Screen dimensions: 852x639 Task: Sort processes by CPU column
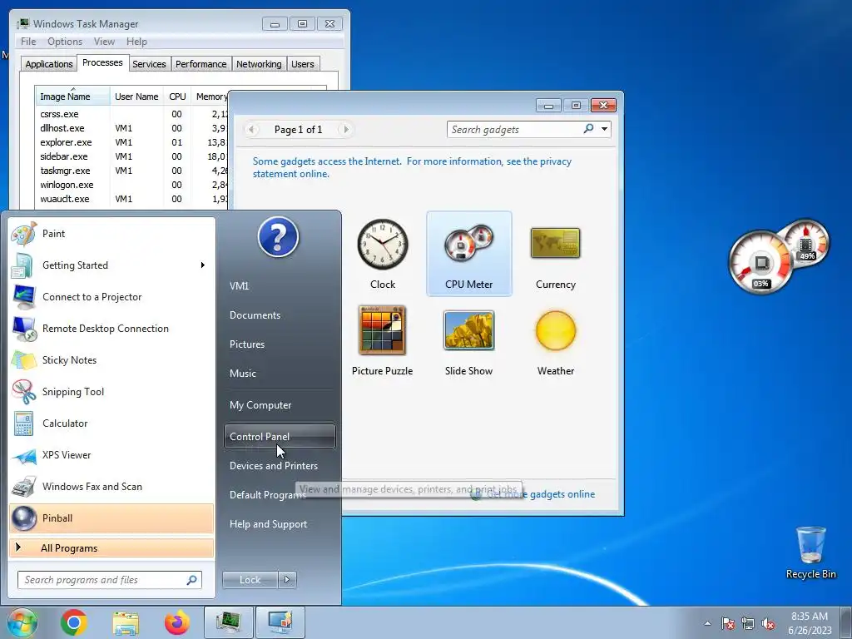click(x=177, y=97)
